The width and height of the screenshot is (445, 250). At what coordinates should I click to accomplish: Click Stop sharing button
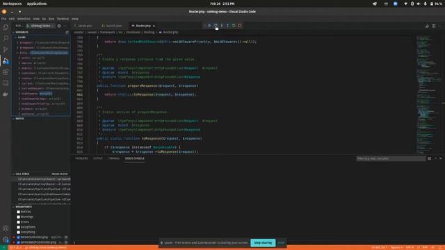[263, 242]
